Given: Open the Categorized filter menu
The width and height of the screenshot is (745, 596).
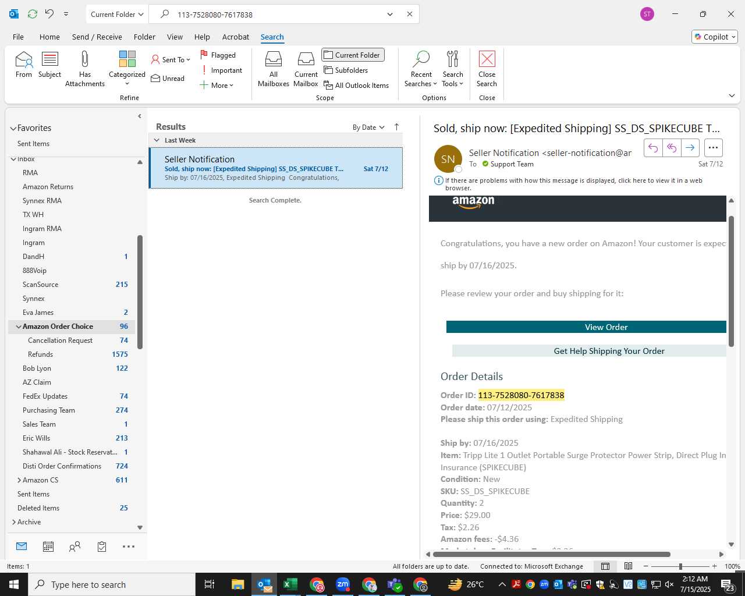Looking at the screenshot, I should click(127, 69).
